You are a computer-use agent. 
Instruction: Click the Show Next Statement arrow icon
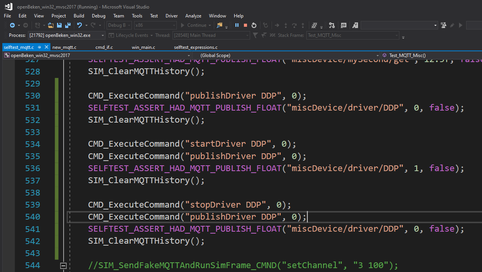tap(277, 25)
